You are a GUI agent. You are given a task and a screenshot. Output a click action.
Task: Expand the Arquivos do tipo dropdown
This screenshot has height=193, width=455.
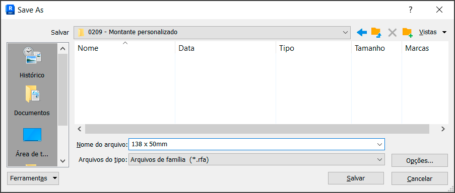point(379,159)
